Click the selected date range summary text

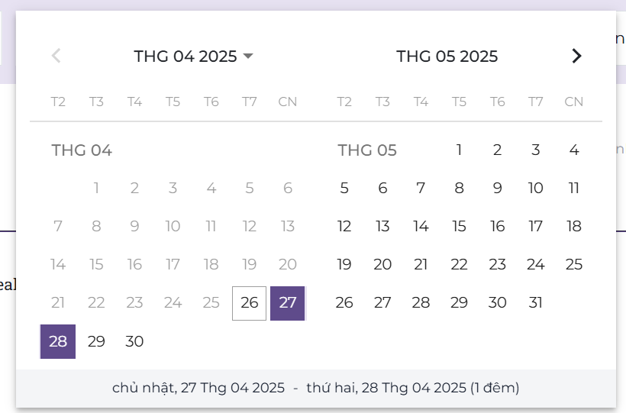[x=315, y=388]
